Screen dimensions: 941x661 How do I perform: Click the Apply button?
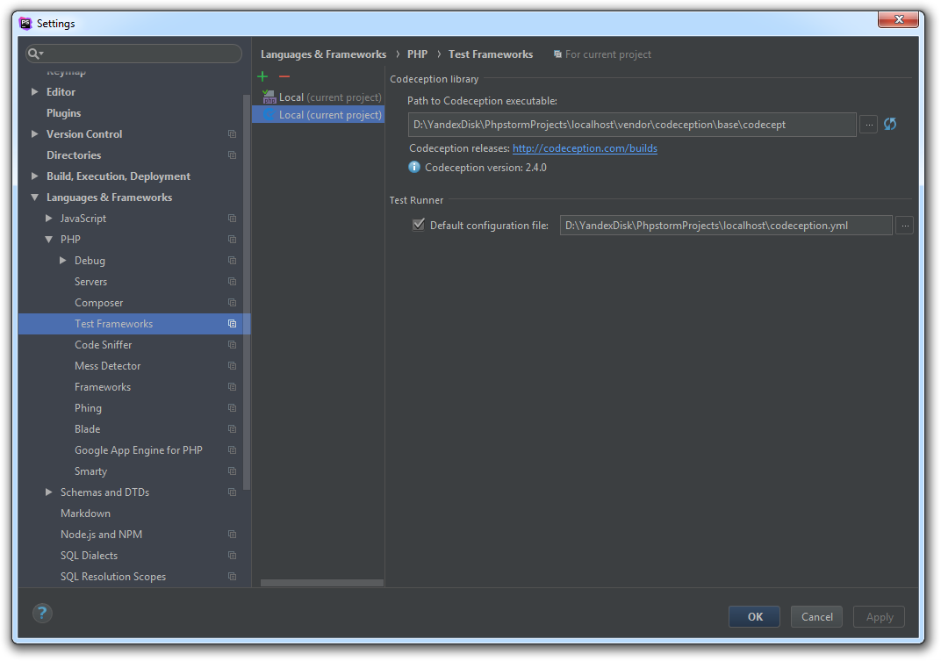(x=880, y=616)
